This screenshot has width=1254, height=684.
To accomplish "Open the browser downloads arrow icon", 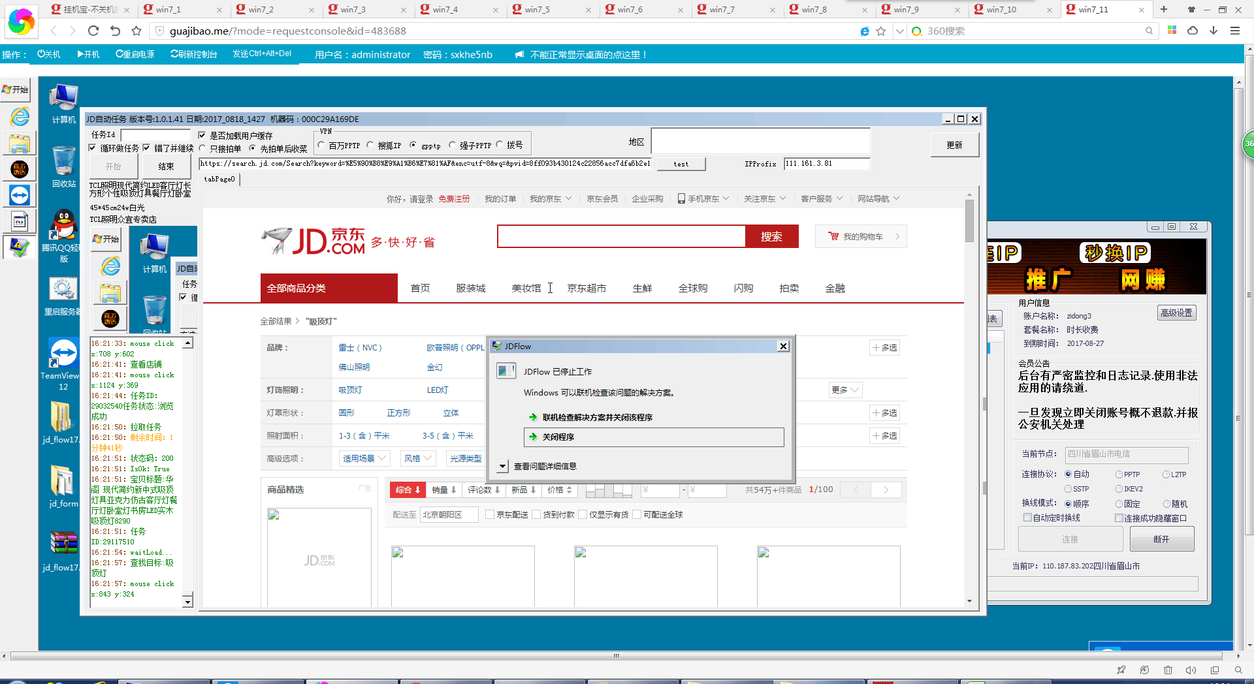I will (1214, 31).
